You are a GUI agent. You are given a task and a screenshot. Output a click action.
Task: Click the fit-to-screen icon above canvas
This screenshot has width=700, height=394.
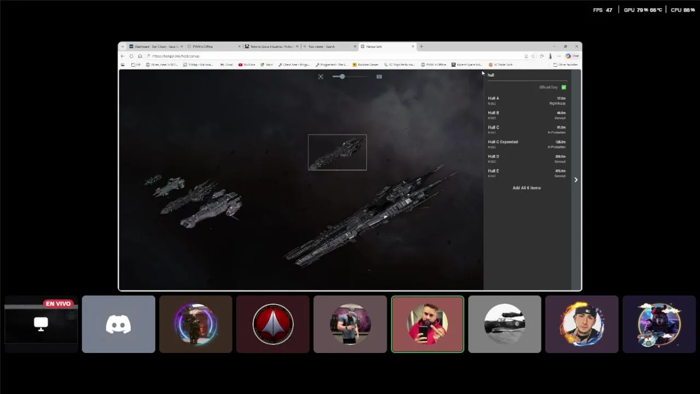(320, 77)
